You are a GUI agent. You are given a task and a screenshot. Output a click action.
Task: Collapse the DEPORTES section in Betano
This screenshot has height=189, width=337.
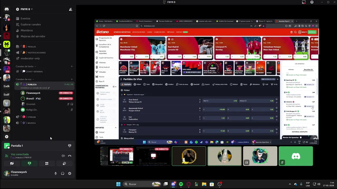coord(116,128)
